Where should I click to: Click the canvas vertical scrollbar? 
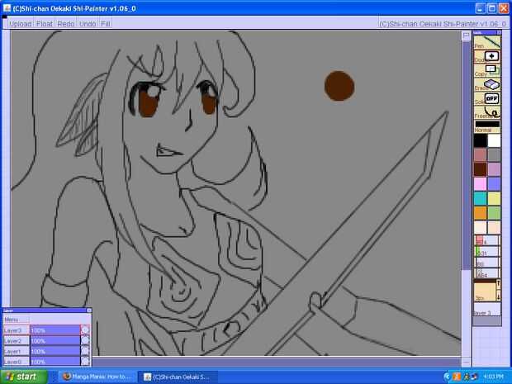point(466,156)
